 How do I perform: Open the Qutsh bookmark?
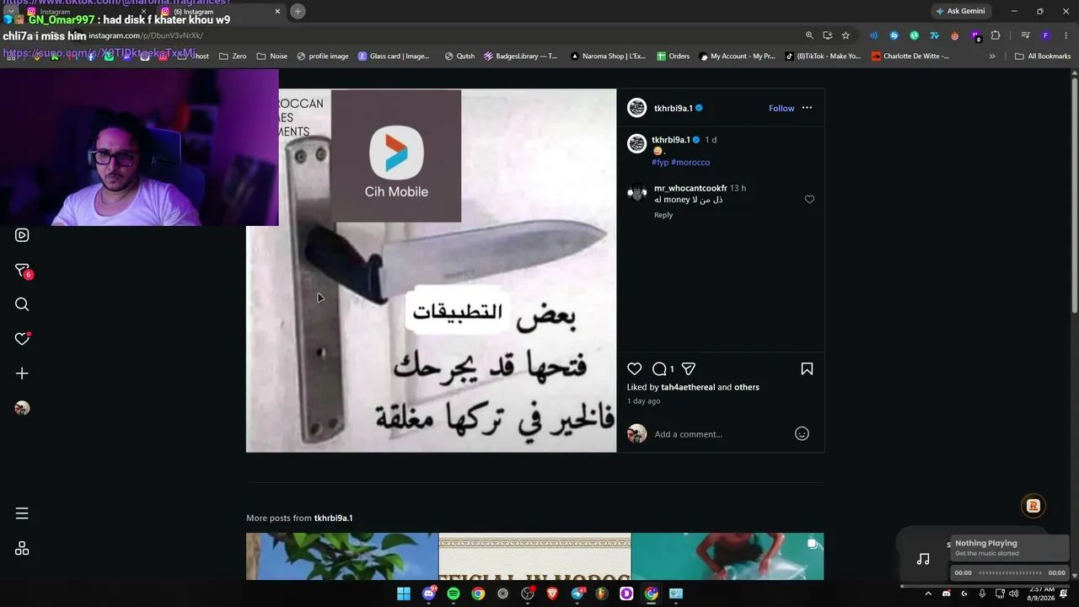click(x=460, y=56)
